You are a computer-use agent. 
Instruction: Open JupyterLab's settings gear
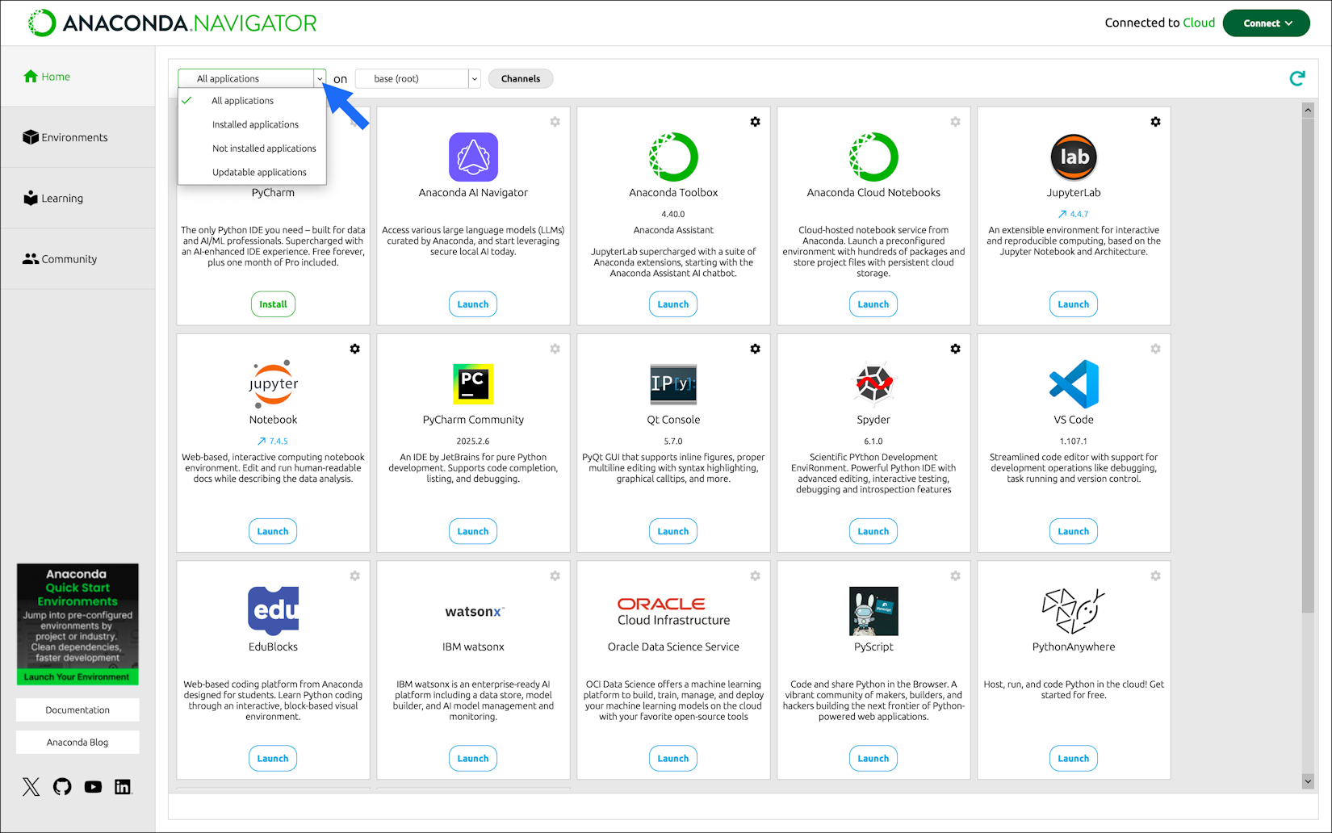click(1155, 121)
